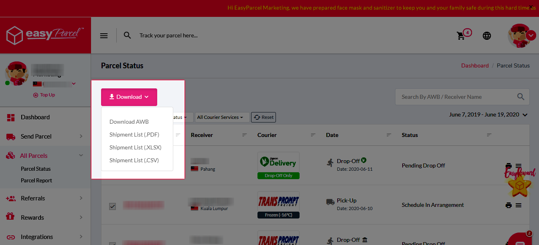Select Shipment List (.PDF) option
The height and width of the screenshot is (245, 539).
point(134,135)
